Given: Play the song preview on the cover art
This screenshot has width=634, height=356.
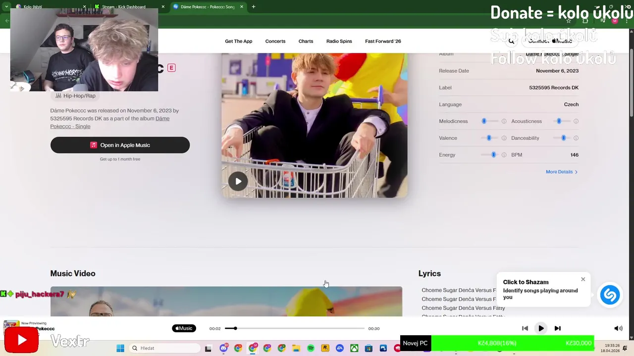Looking at the screenshot, I should (x=238, y=181).
